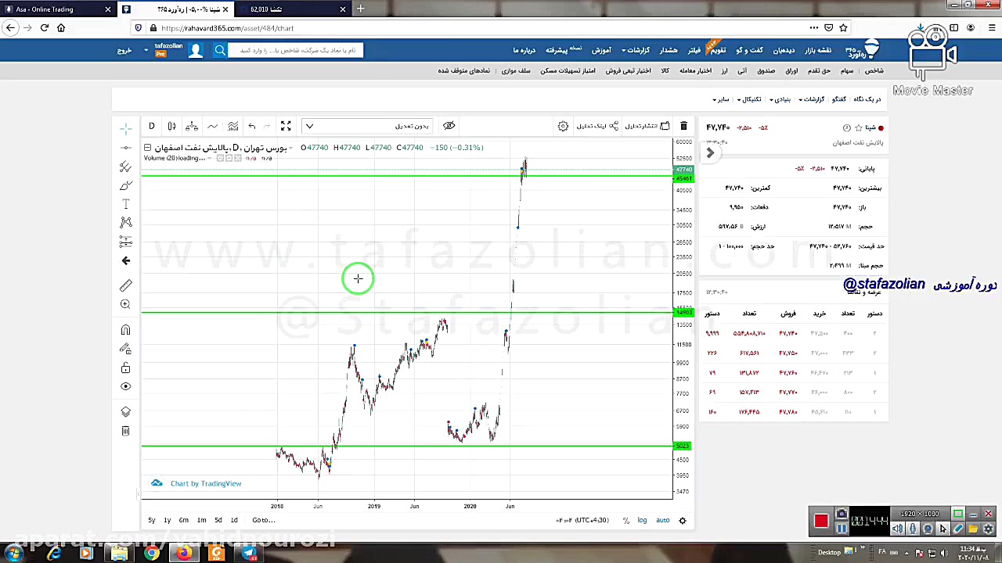Collapse the chart legend minus box
This screenshot has height=563, width=1002.
[147, 147]
